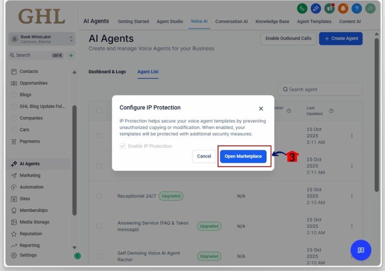
Task: Click the Search agent input field
Action: click(320, 89)
